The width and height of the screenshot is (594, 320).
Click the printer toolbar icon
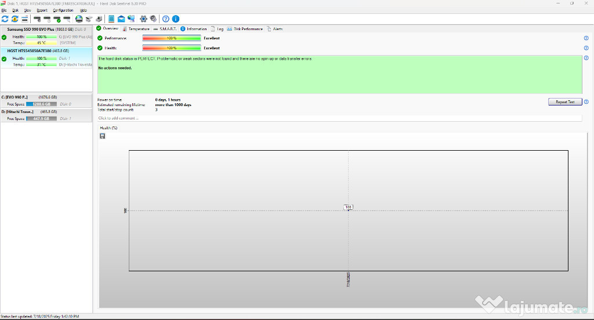pyautogui.click(x=99, y=19)
